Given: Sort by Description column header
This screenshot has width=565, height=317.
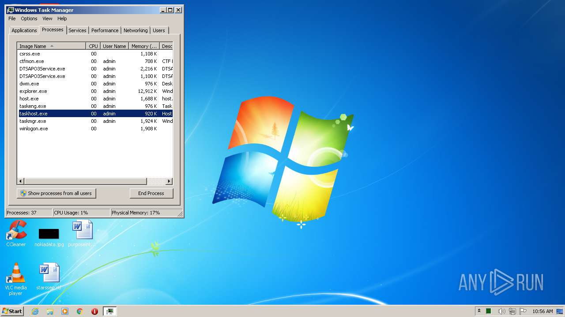Looking at the screenshot, I should click(166, 46).
